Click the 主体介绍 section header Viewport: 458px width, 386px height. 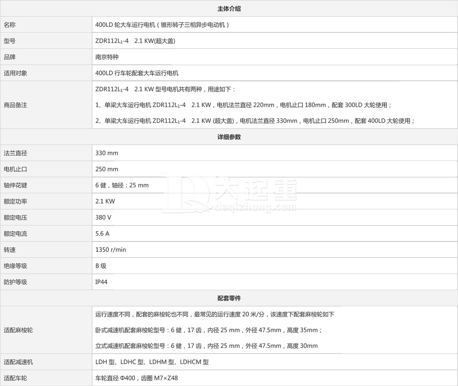point(229,8)
